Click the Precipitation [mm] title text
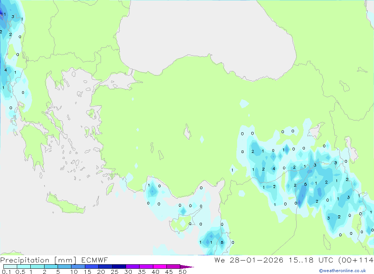Image resolution: width=374 pixels, height=274 pixels. 38,260
